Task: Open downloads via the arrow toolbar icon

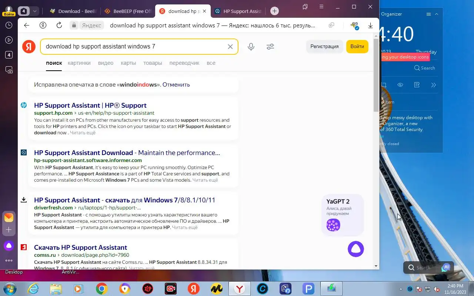Action: tap(370, 25)
